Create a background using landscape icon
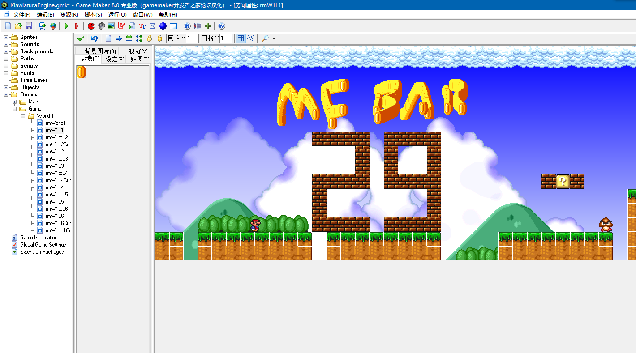Screen dimensions: 636x353 (112, 26)
